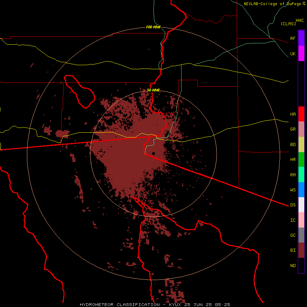This screenshot has width=307, height=307.
Task: Click the BD yellow legend swatch
Action: [x=301, y=145]
